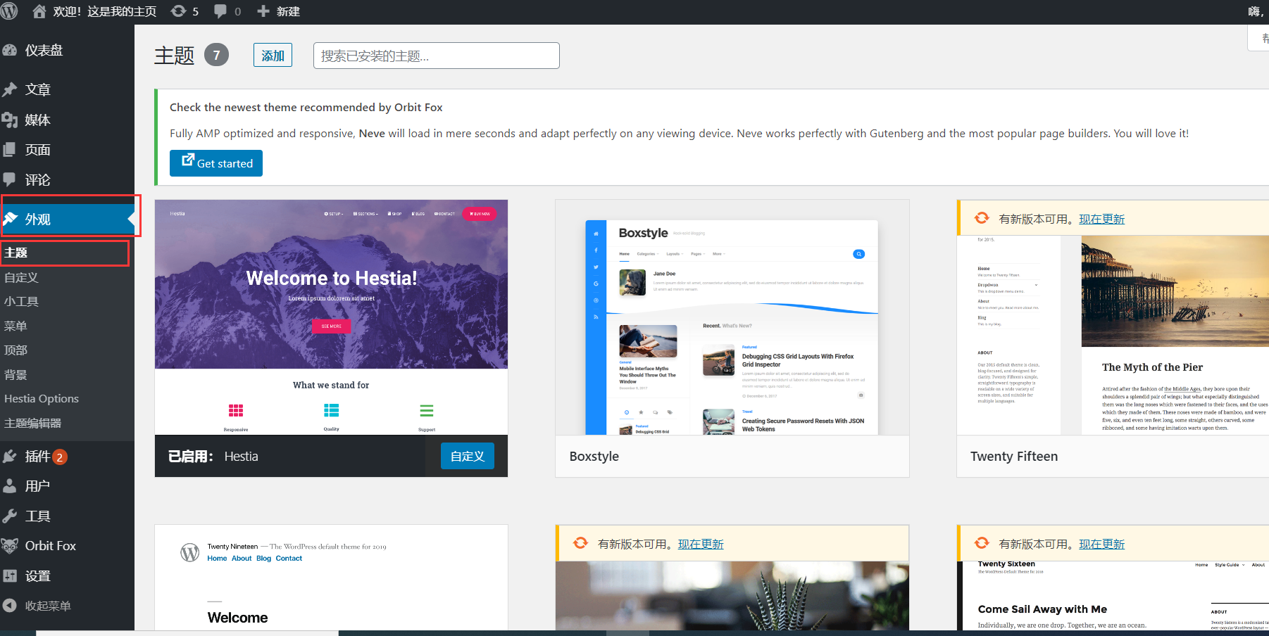Open the 小工具 submenu item

[21, 301]
